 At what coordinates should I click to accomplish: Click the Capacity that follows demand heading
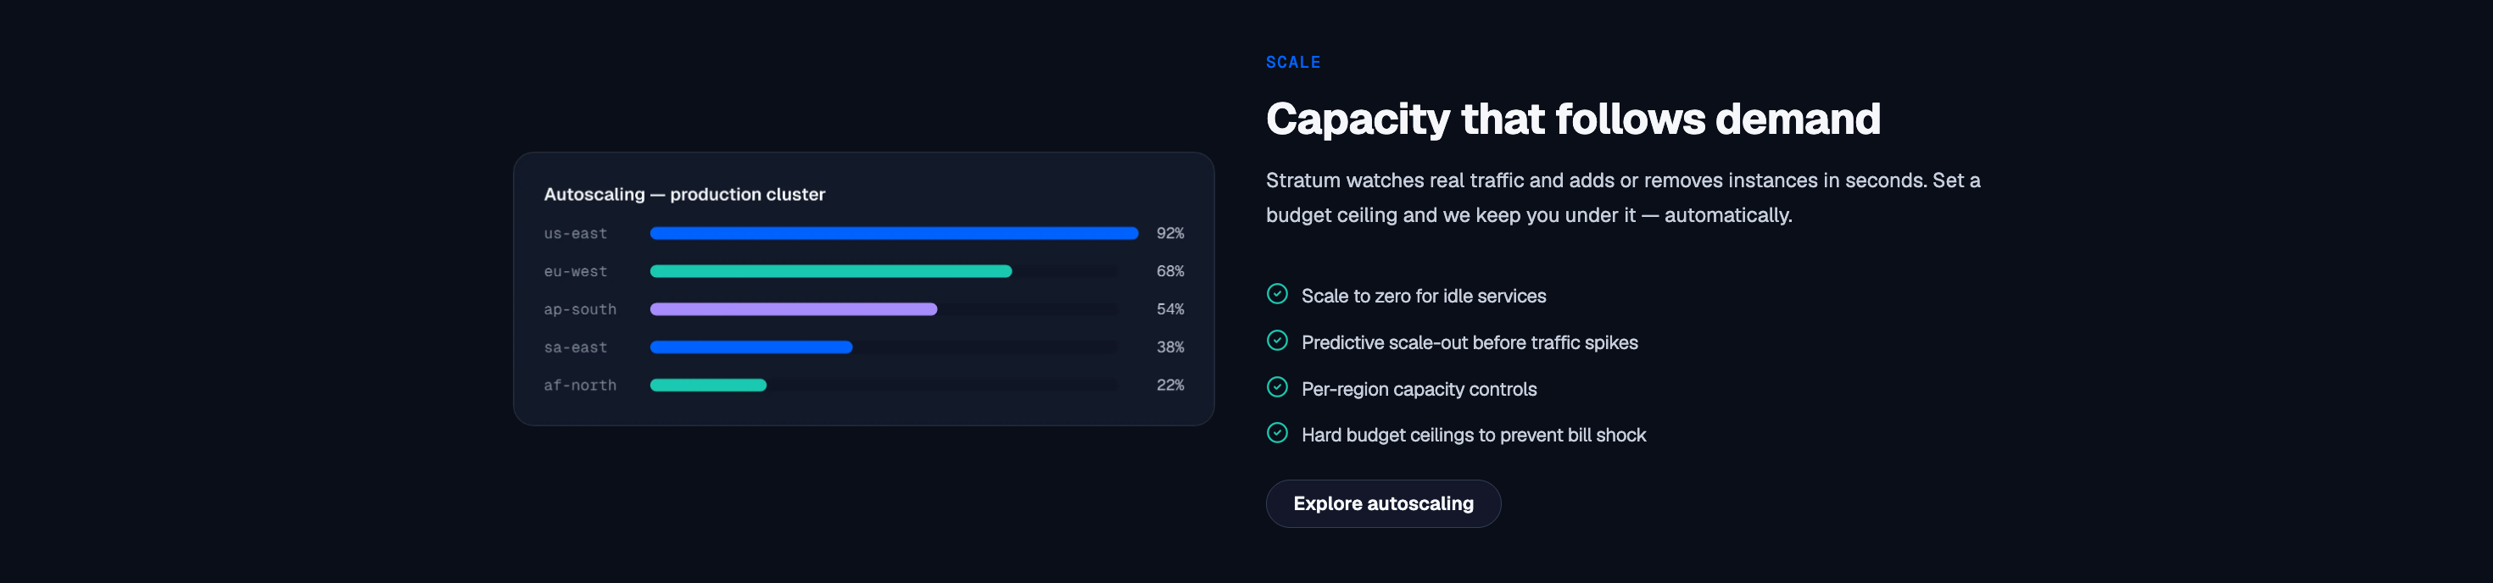(1573, 119)
